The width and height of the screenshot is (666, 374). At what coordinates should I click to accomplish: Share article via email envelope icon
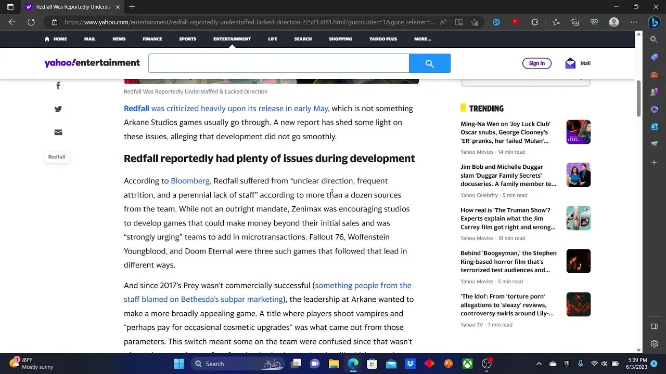pos(58,132)
